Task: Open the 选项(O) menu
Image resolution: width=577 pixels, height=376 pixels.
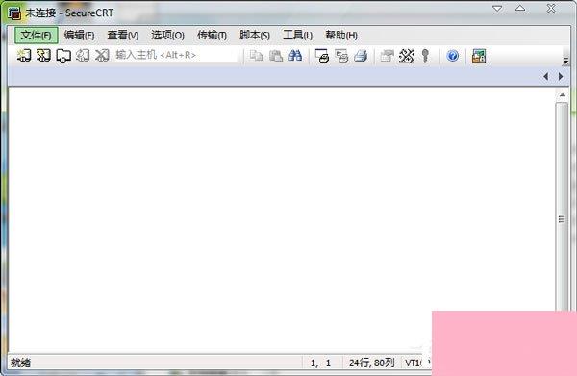Action: click(167, 36)
